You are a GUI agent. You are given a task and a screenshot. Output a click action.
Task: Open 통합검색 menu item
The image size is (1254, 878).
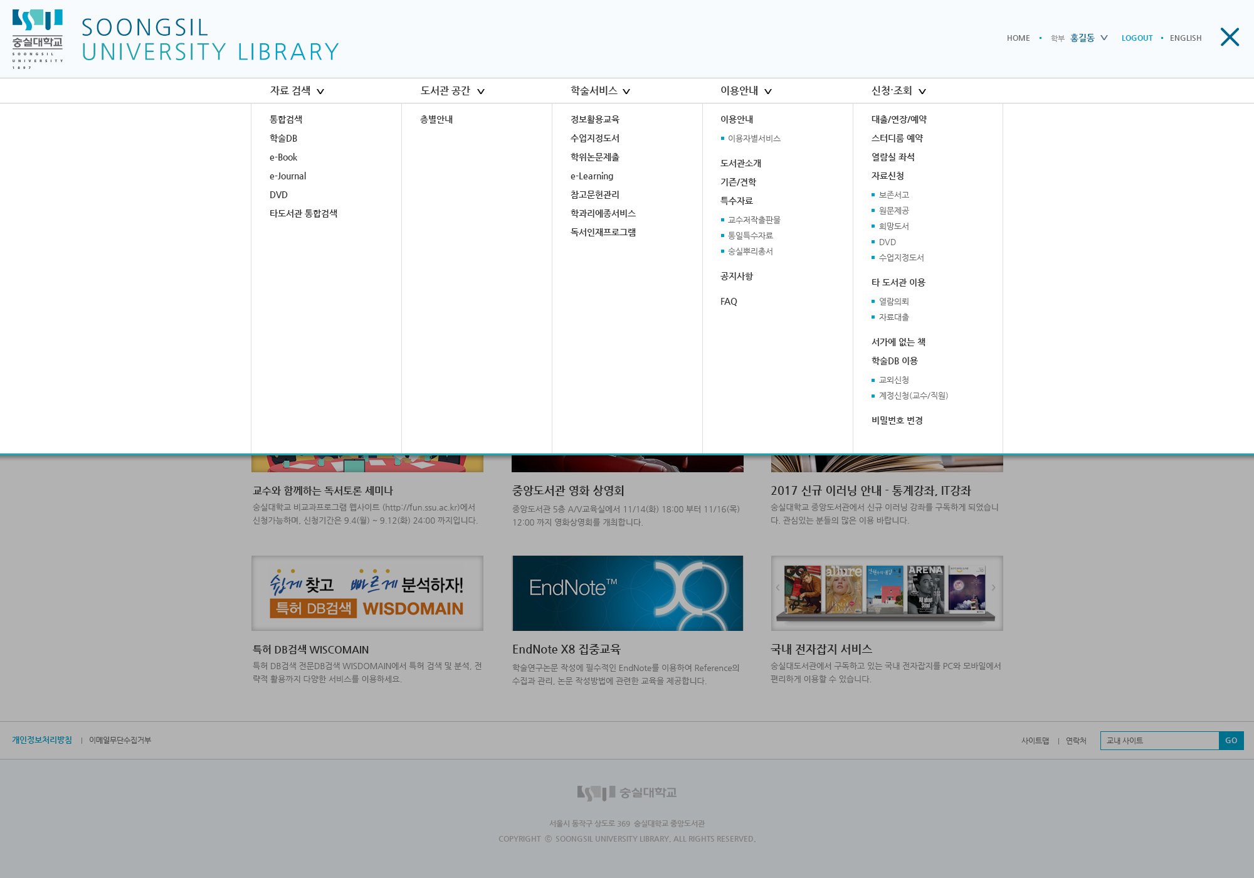tap(286, 119)
